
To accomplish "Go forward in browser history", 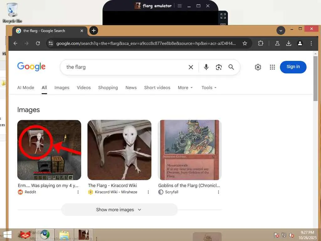I will click(27, 43).
